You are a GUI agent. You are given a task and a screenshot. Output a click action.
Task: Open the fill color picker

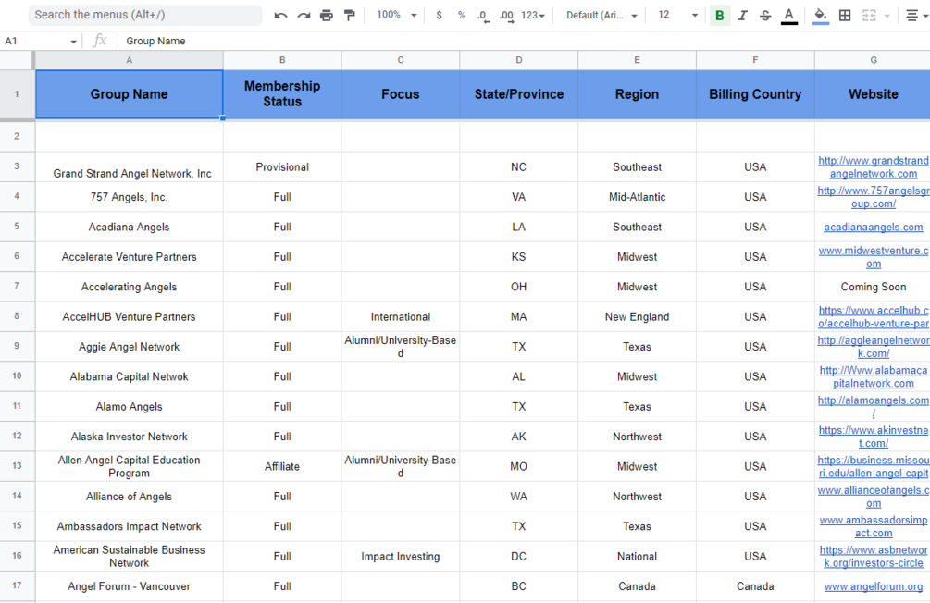point(820,16)
